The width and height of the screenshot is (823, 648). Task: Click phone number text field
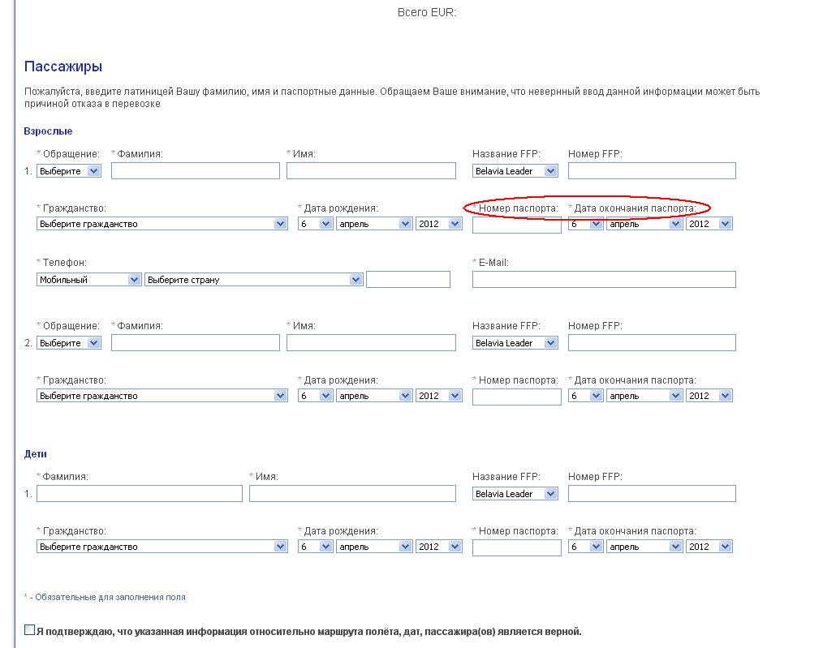point(407,280)
